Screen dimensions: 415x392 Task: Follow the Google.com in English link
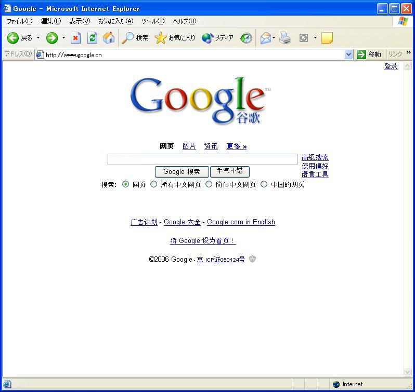(x=241, y=222)
